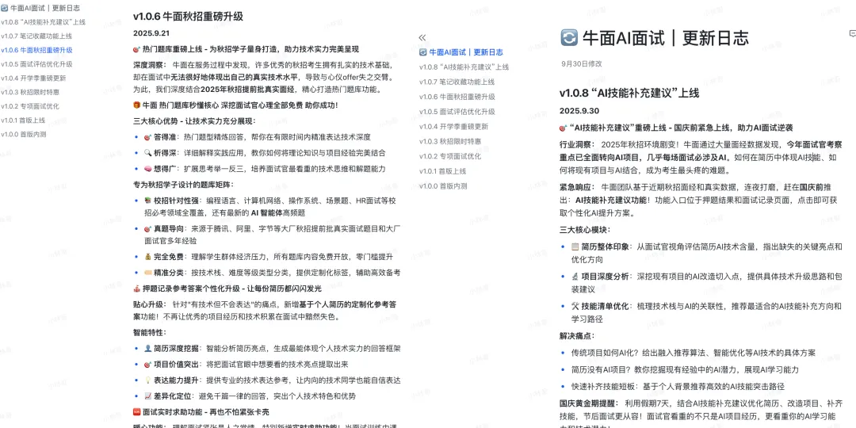Go to v1.0.6 牛面秋招重磅升级 in the 更新日志 page outline

tap(457, 97)
